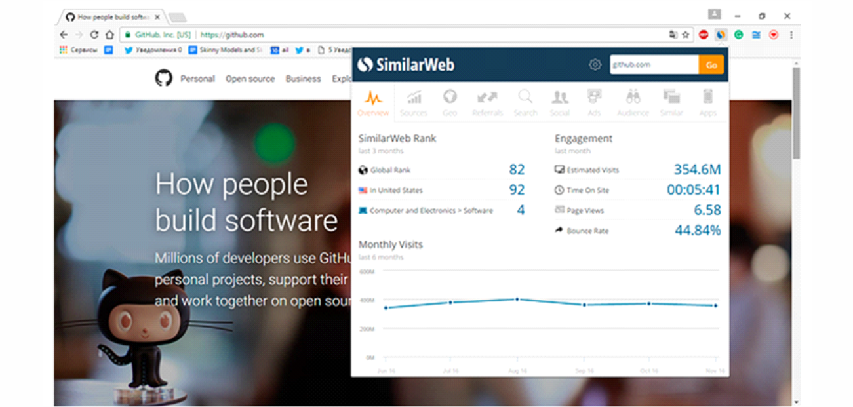Click the browser back arrow
The height and width of the screenshot is (407, 853).
(x=64, y=35)
